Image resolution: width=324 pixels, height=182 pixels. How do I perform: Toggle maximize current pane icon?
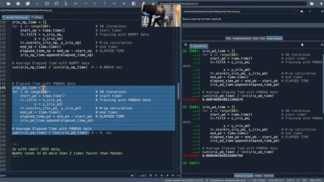[x=134, y=4]
